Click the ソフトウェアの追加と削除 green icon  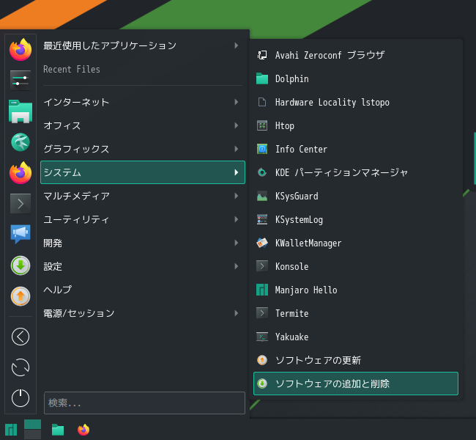pyautogui.click(x=262, y=384)
